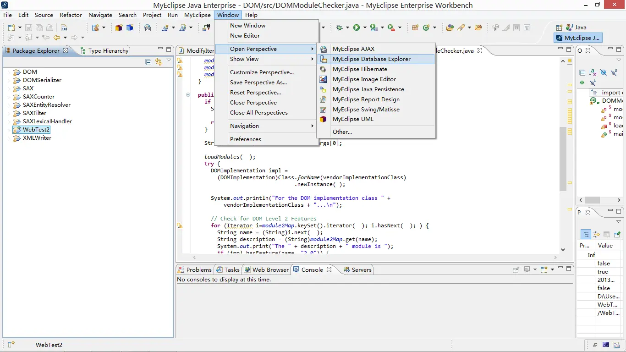Open the Run dropdown arrow

click(365, 27)
